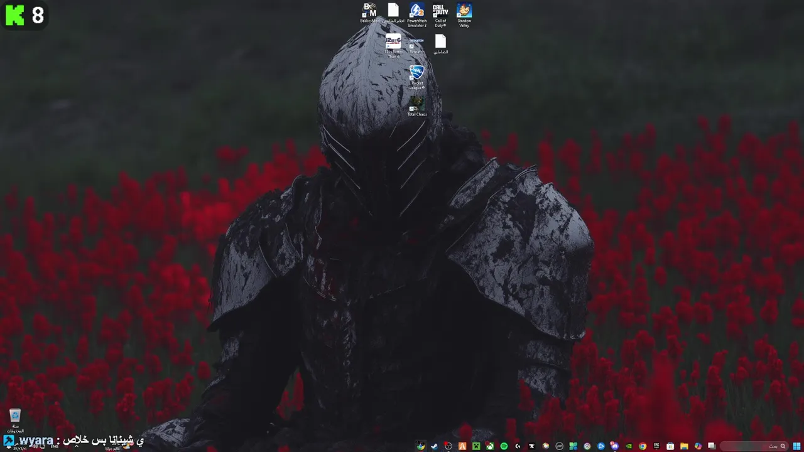Select the blank file below Call of Duty
This screenshot has width=804, height=452.
440,44
